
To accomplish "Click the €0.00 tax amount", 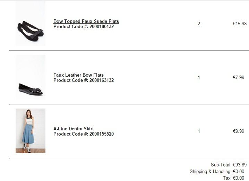I will (238, 178).
